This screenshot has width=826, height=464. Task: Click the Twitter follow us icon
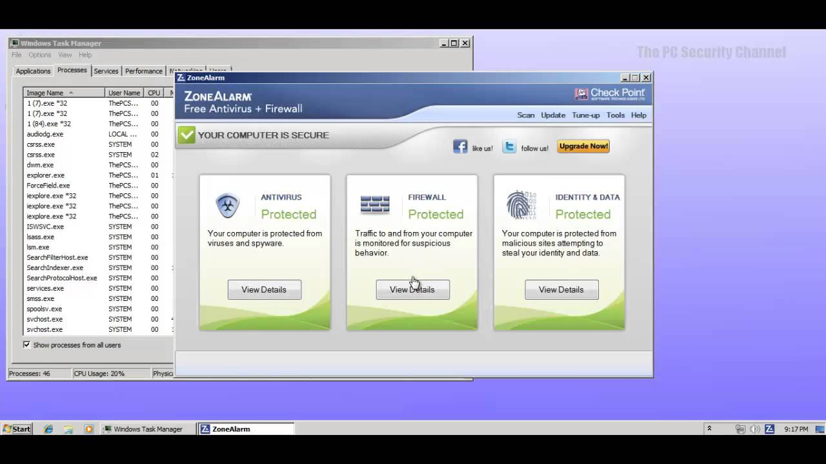tap(510, 146)
